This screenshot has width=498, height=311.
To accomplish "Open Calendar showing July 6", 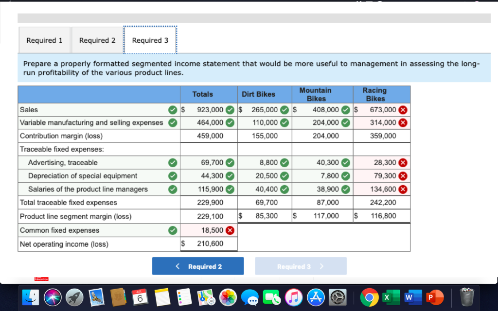I will 140,297.
